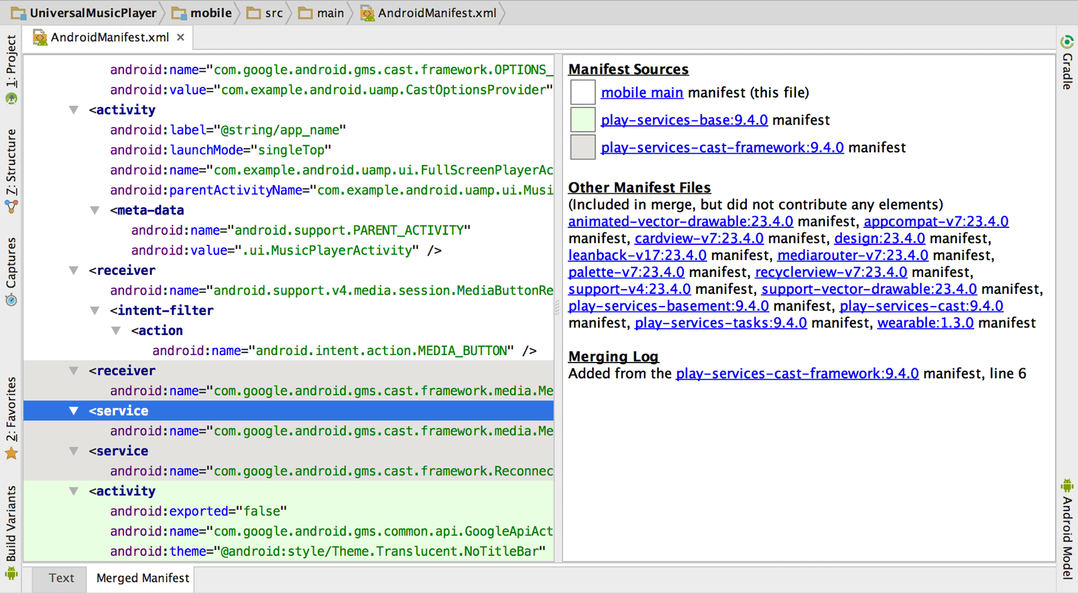Open the Android Model panel
Screen dimensions: 1078x593
point(1067,532)
